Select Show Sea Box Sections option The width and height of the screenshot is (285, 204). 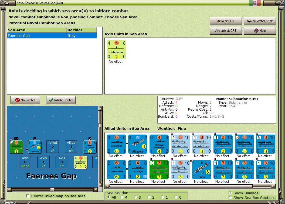pyautogui.click(x=230, y=198)
